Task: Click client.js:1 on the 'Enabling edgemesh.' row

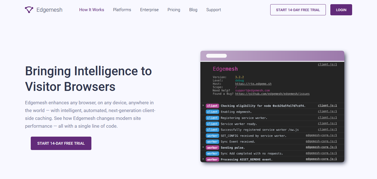Action: tap(327, 112)
